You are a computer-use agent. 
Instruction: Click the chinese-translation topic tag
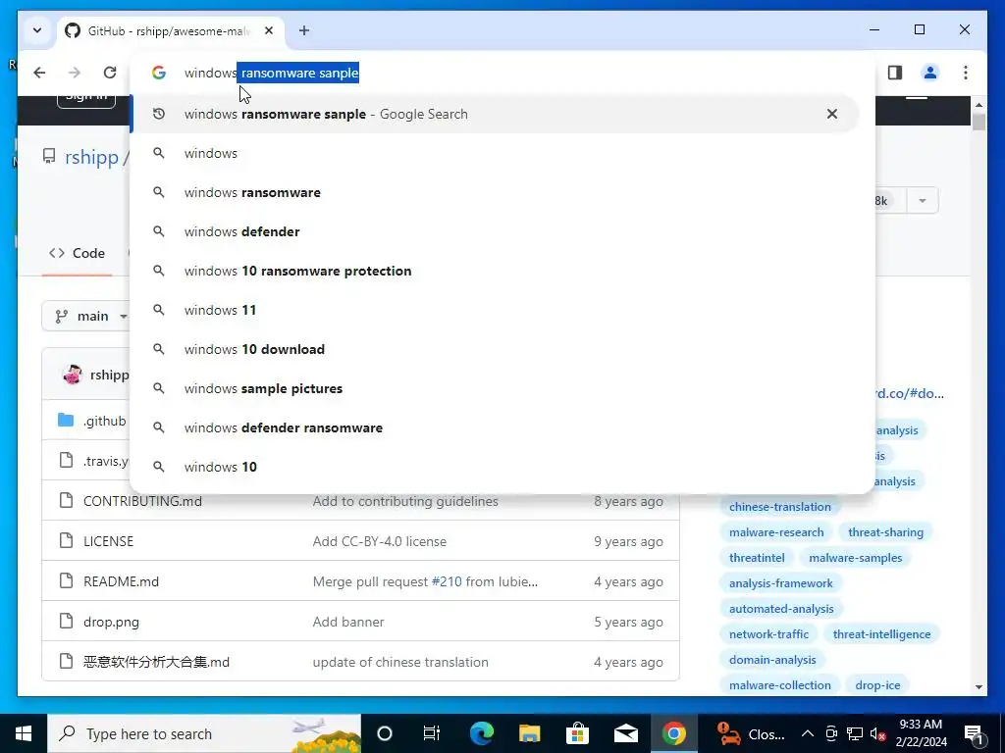(x=780, y=507)
